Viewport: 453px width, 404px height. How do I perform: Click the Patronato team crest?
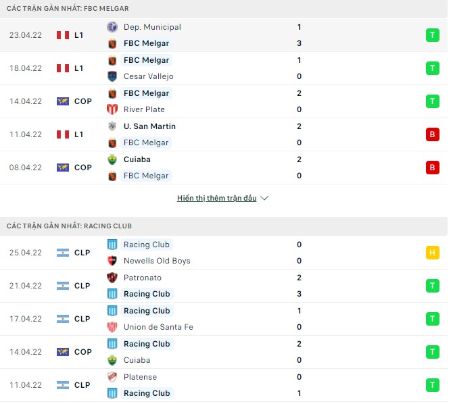coord(112,278)
